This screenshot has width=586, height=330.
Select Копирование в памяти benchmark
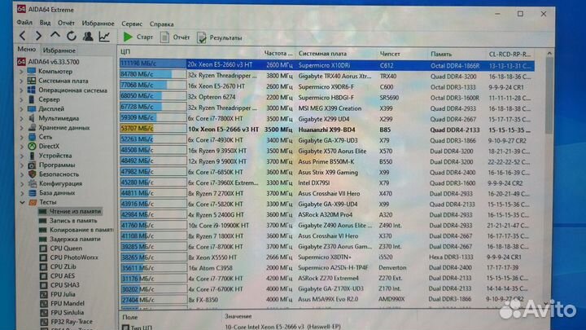(x=81, y=230)
